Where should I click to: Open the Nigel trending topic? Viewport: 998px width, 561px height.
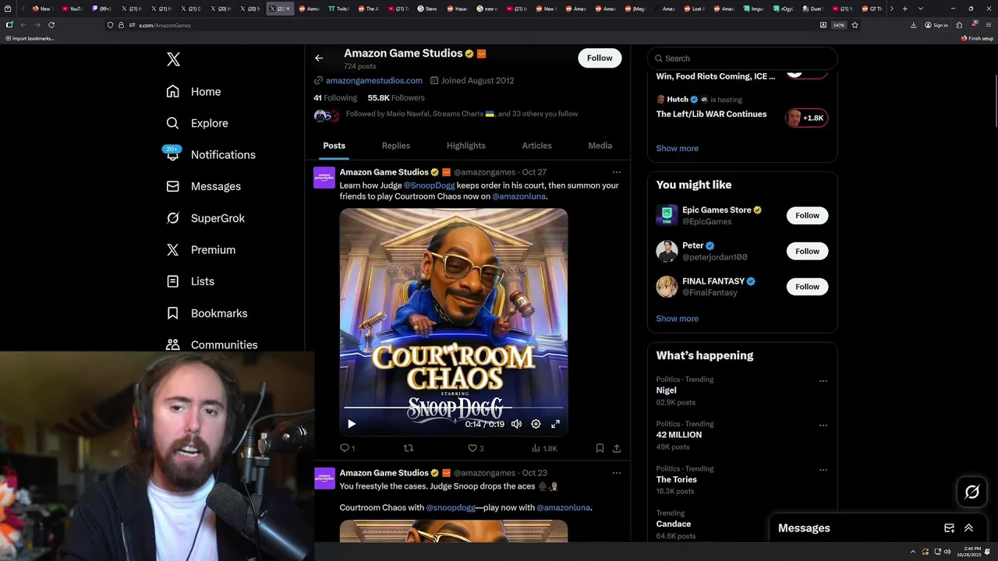click(x=666, y=390)
